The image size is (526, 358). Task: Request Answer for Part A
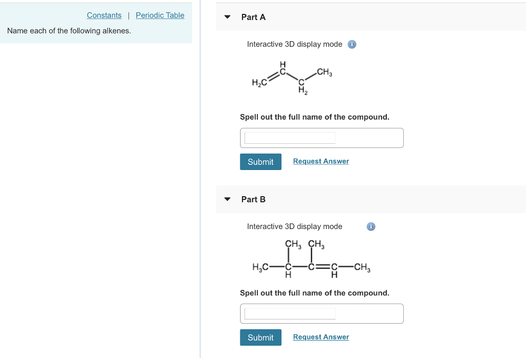pyautogui.click(x=321, y=161)
